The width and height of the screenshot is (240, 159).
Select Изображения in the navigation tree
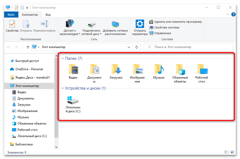pyautogui.click(x=25, y=111)
